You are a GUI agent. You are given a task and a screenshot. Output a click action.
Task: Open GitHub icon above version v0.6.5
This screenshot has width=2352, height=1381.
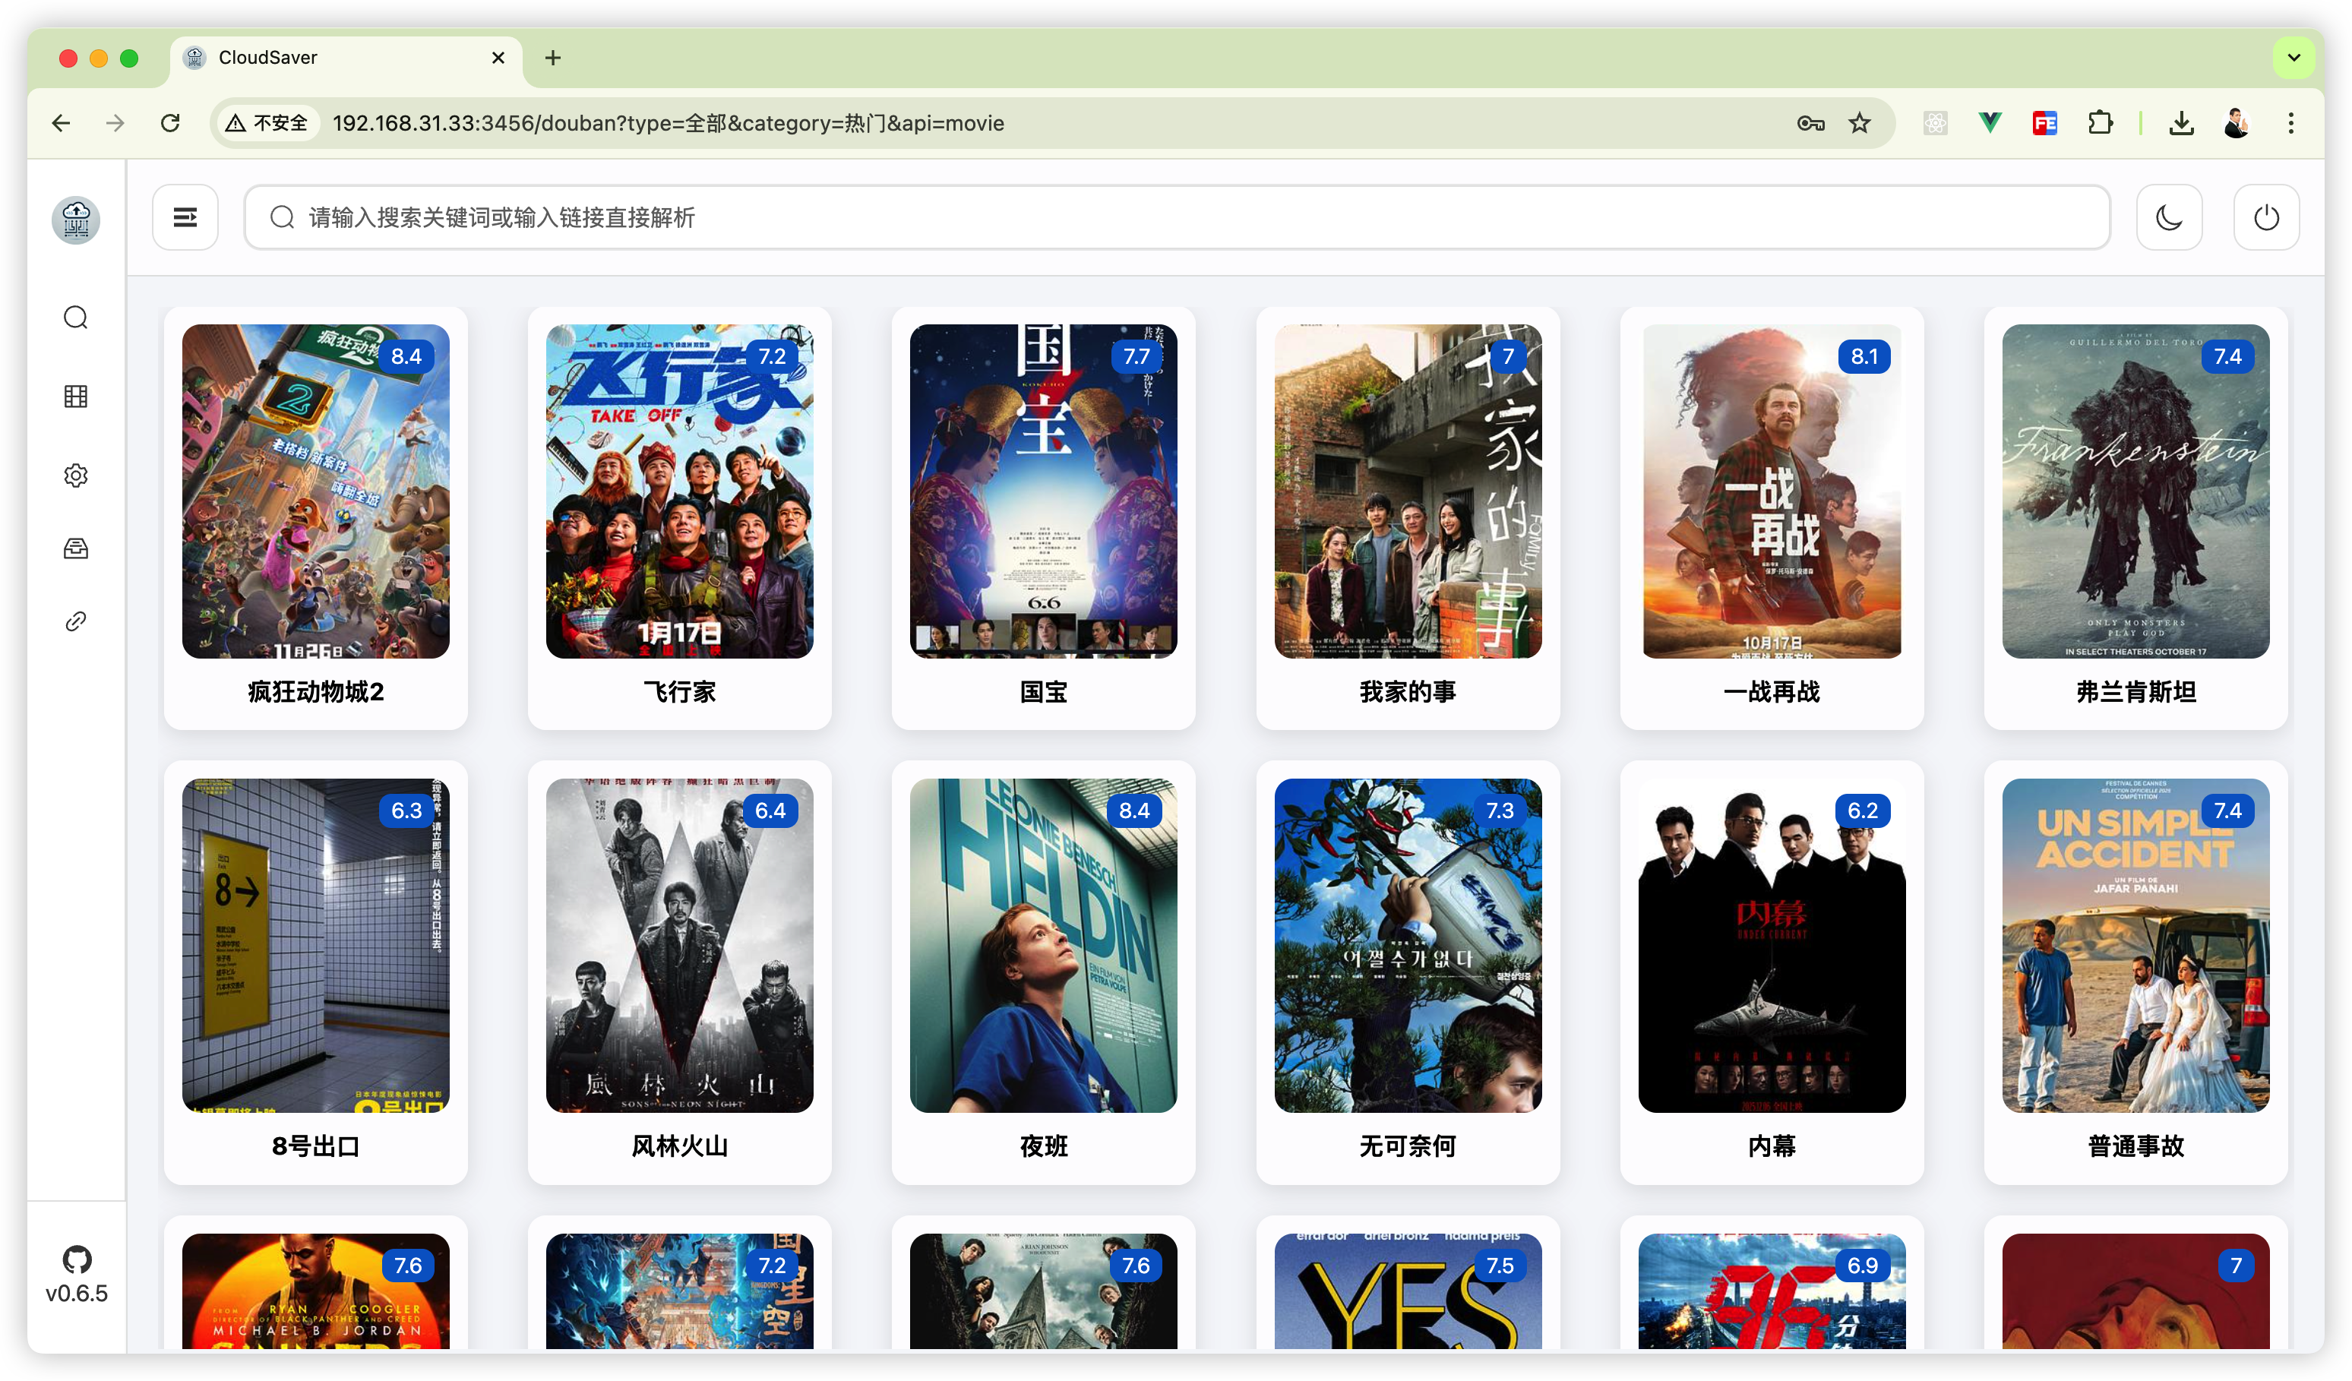pos(77,1259)
